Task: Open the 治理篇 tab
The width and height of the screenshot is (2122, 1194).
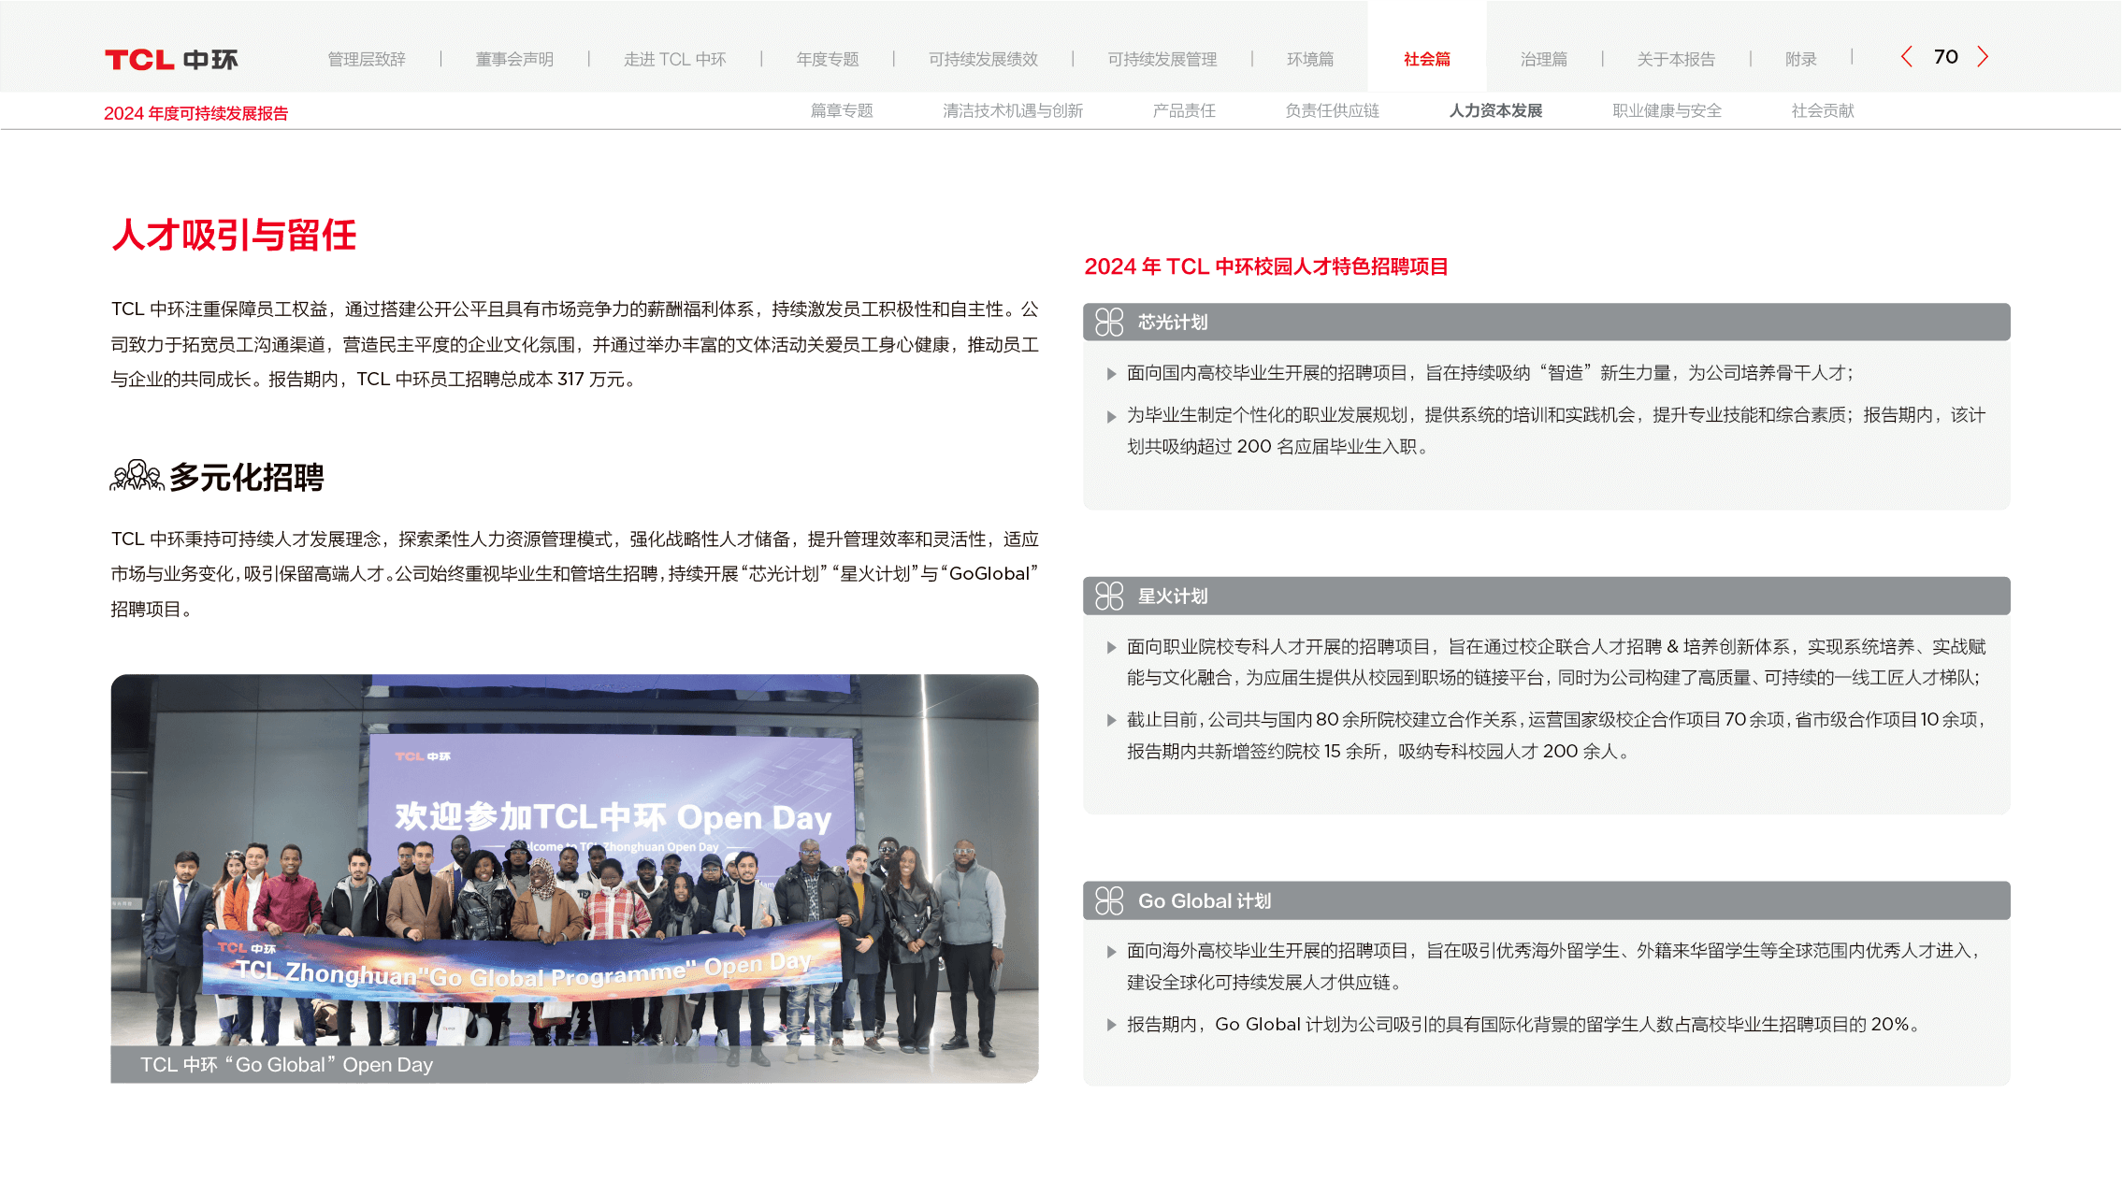Action: point(1543,60)
